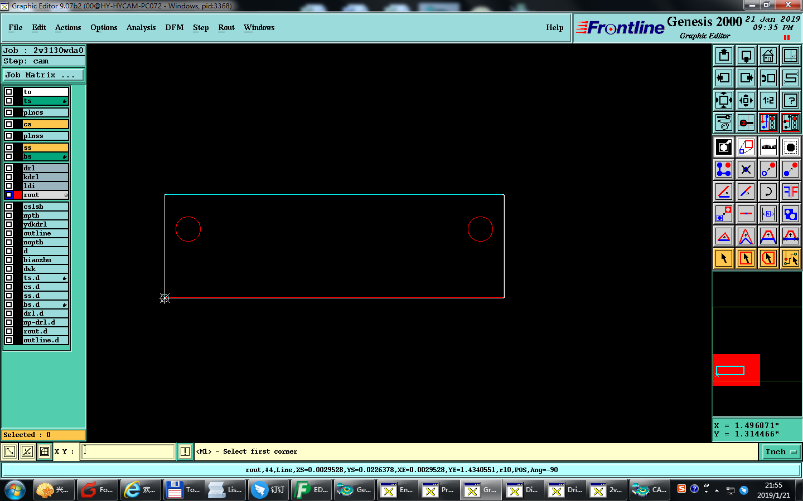This screenshot has width=803, height=501.
Task: Click the zoom in expanding arrows icon
Action: tap(724, 100)
